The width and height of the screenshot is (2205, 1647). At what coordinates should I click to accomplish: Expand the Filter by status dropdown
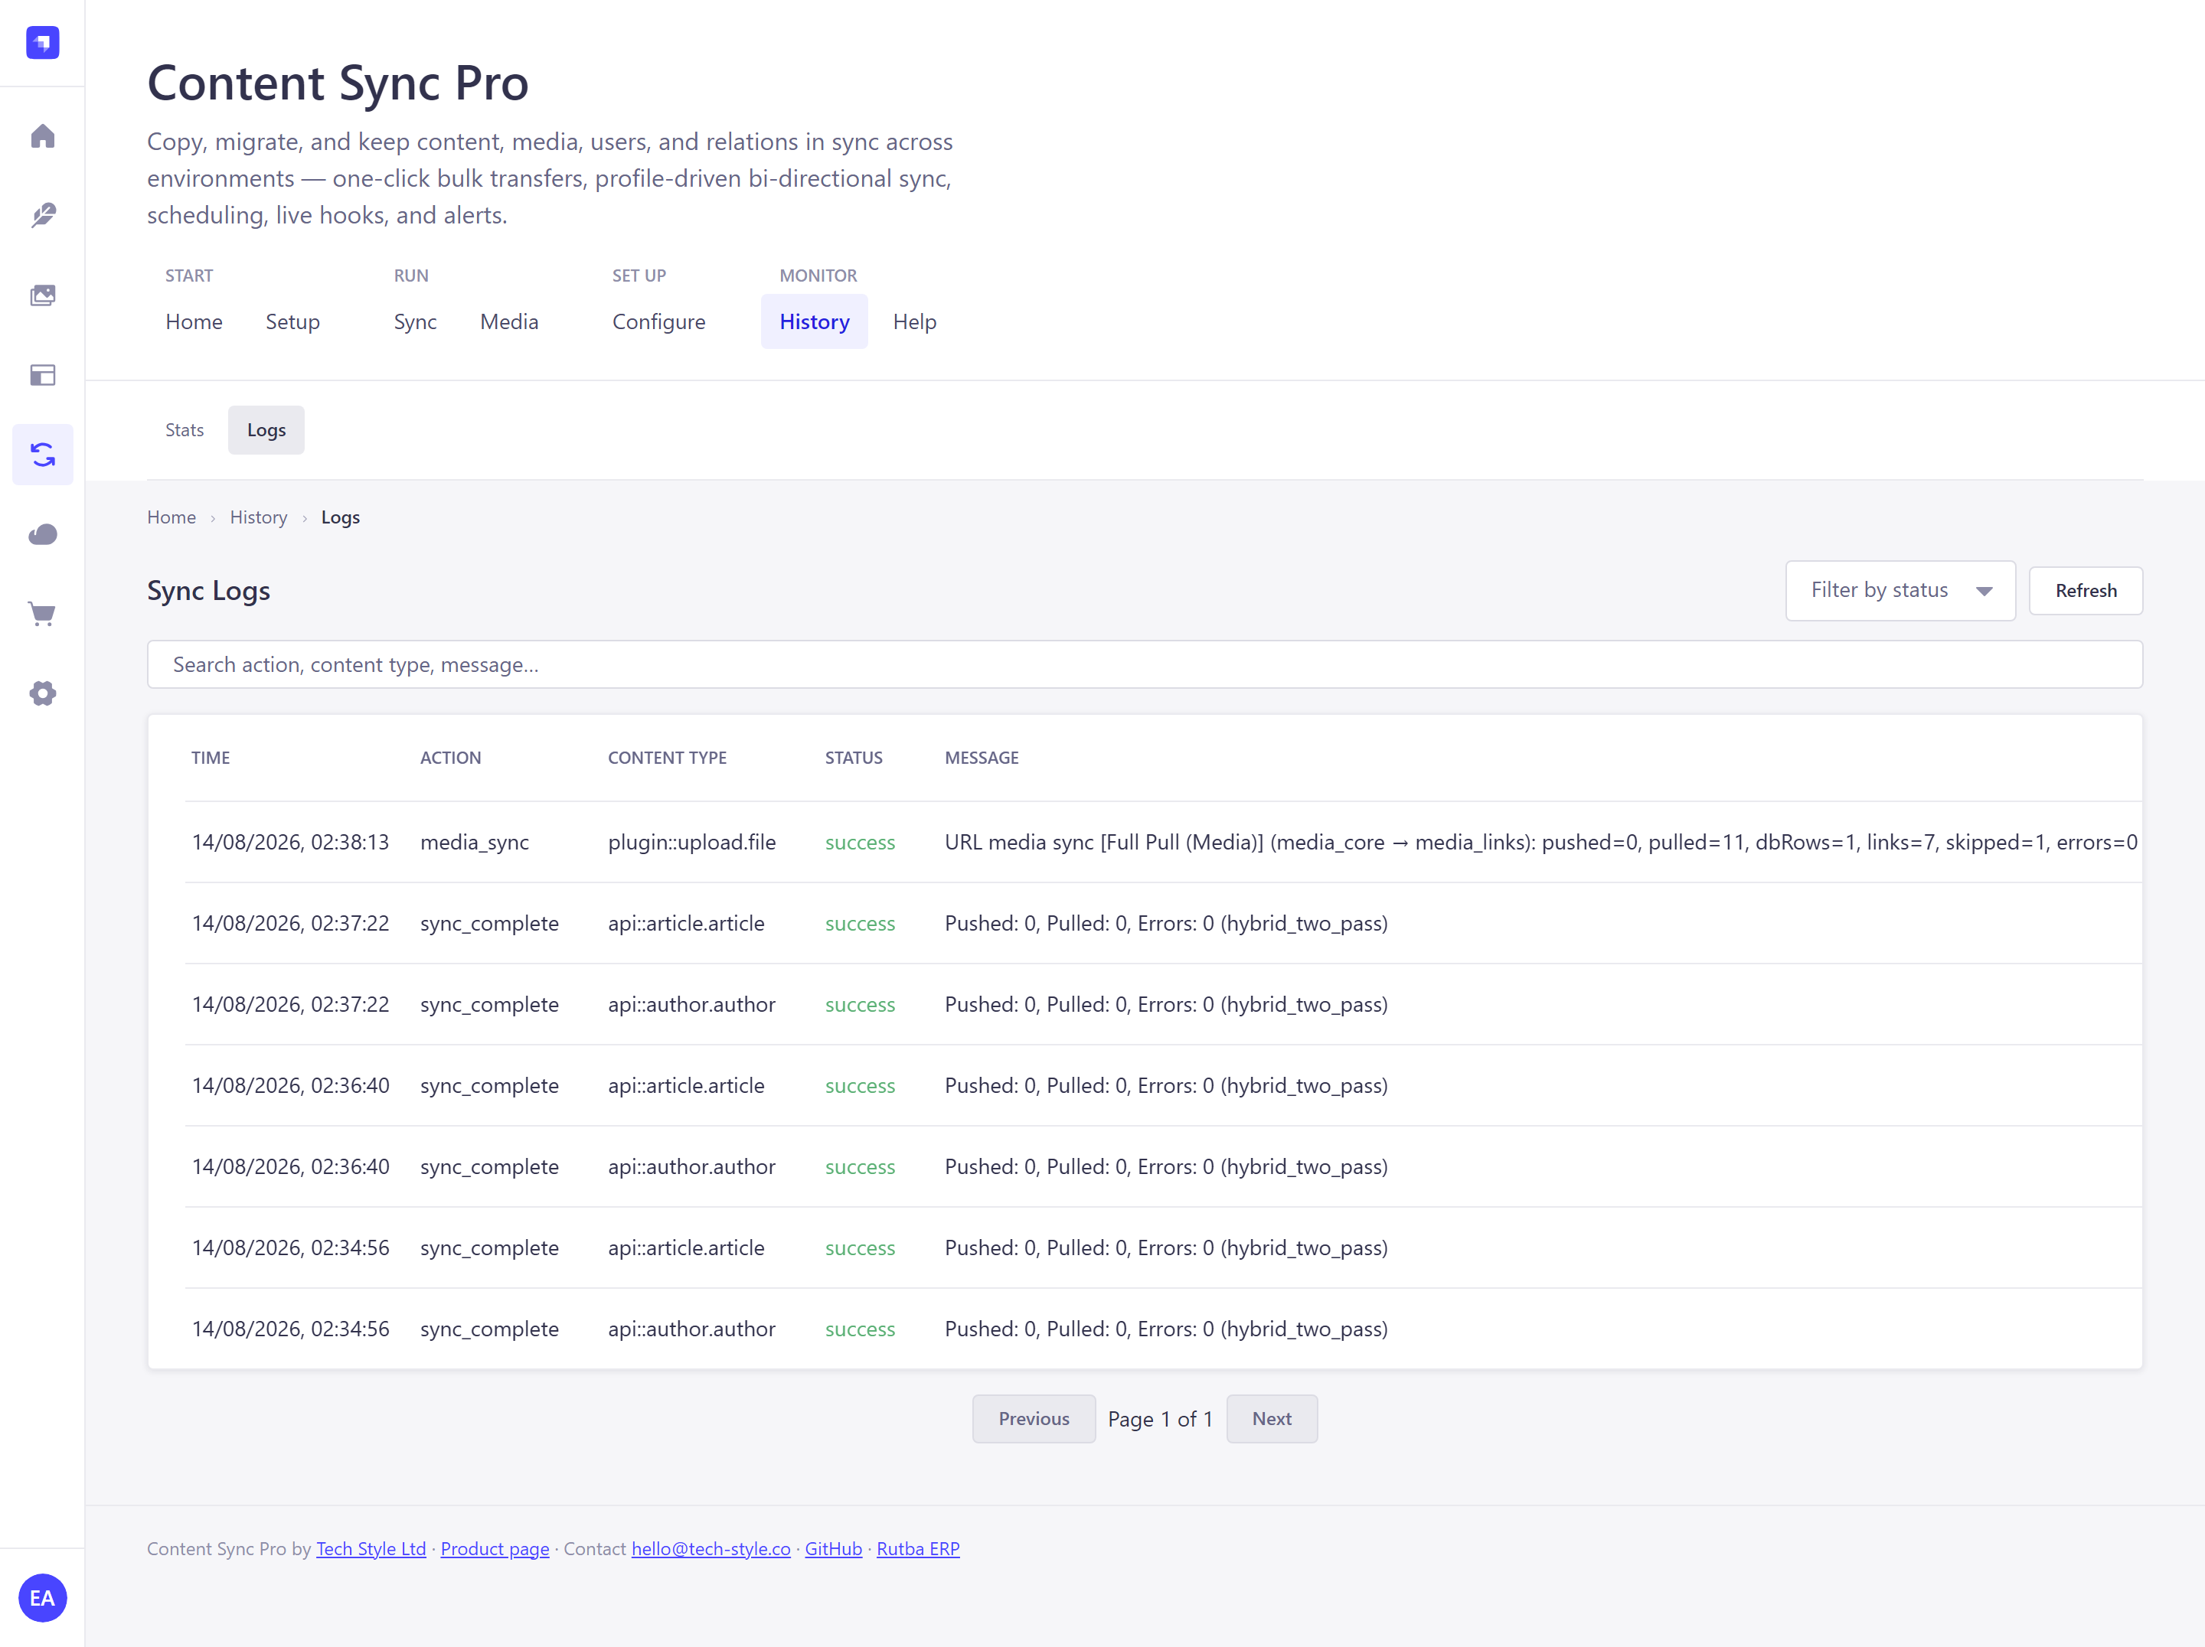(x=1900, y=591)
